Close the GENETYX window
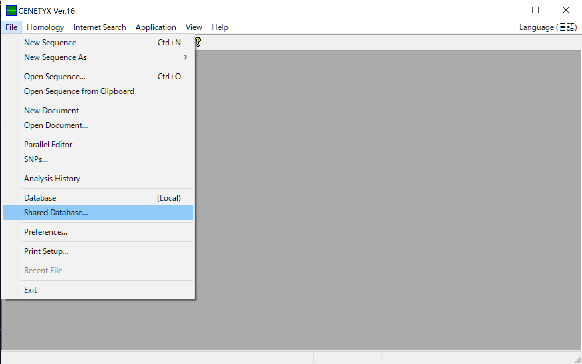This screenshot has height=364, width=582. click(566, 10)
